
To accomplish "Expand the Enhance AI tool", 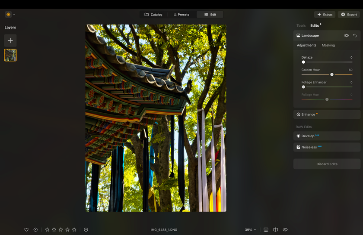I will 327,114.
